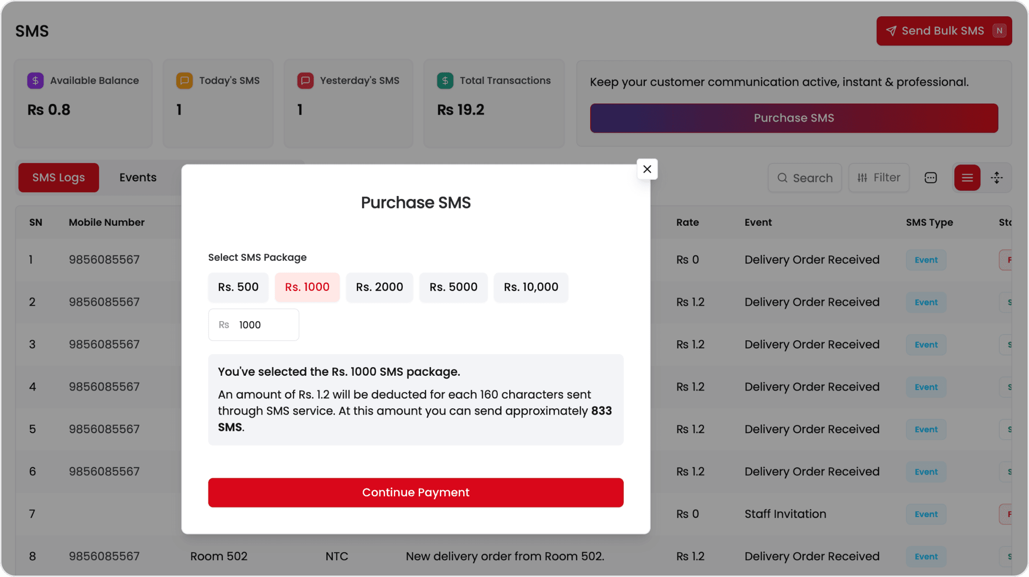Click Today's SMS chat icon
This screenshot has height=577, width=1029.
coord(184,81)
